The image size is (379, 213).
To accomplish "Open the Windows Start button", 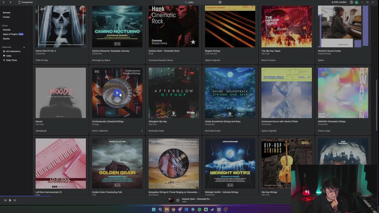I will click(154, 209).
